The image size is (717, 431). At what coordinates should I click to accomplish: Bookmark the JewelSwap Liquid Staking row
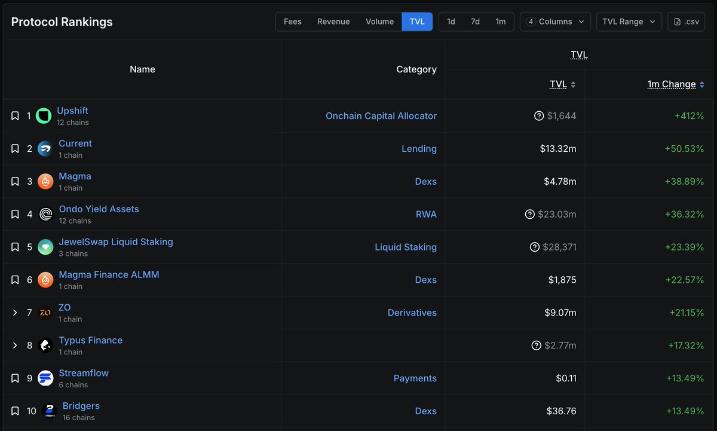pos(16,247)
